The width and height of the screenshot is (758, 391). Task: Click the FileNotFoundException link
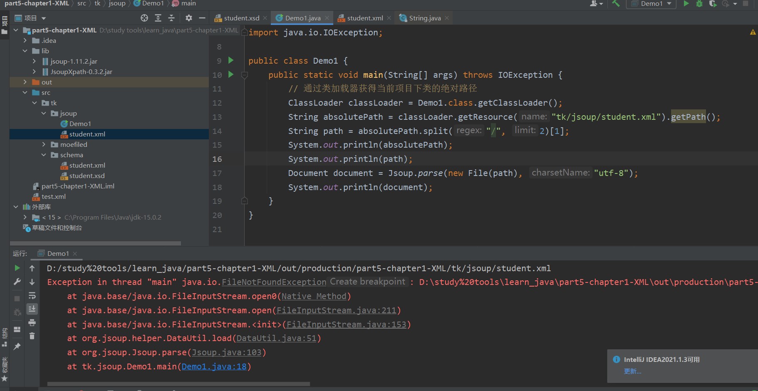(x=274, y=282)
